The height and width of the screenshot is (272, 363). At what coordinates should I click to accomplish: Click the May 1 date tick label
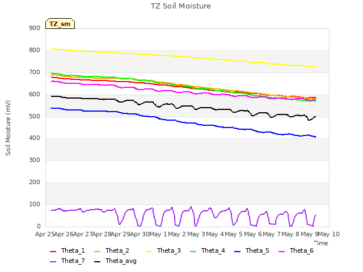[x=158, y=234]
